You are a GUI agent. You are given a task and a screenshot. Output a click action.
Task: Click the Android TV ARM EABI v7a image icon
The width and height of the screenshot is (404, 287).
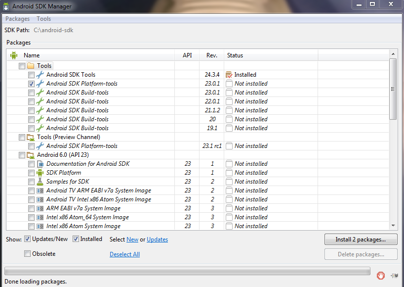click(40, 191)
